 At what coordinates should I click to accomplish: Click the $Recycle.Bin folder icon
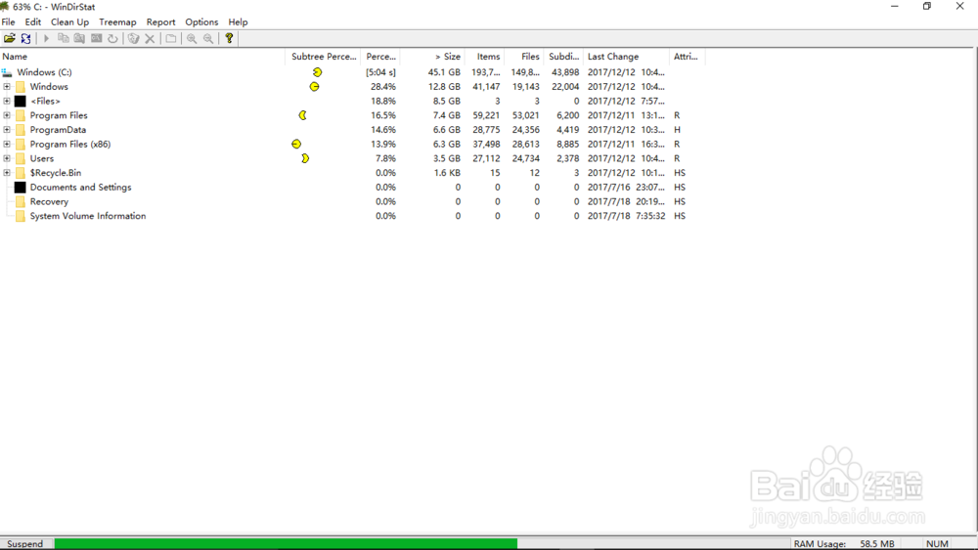click(x=21, y=173)
